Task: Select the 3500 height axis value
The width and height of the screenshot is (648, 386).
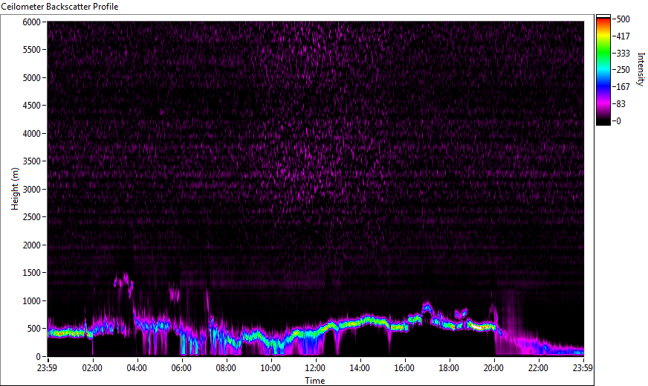Action: pos(31,161)
